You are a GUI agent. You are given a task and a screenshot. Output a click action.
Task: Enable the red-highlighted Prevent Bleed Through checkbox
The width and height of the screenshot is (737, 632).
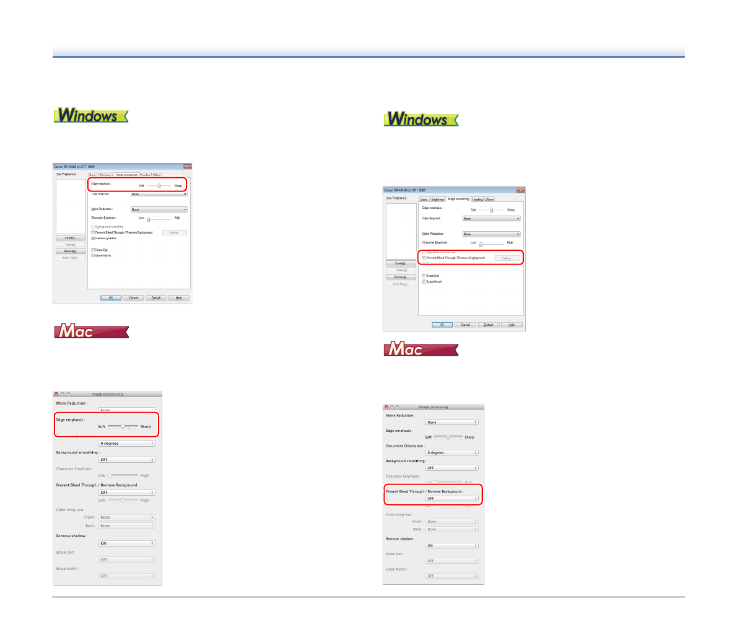424,258
